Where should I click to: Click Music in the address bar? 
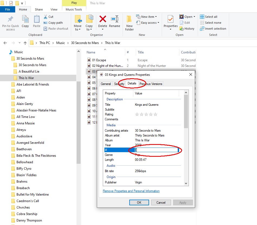pyautogui.click(x=61, y=43)
